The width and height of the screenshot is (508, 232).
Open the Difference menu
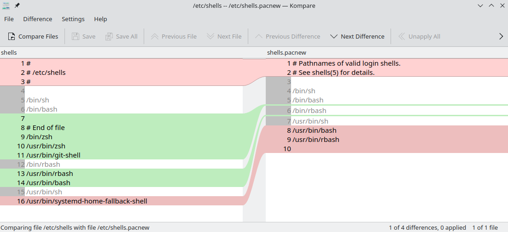(x=38, y=19)
